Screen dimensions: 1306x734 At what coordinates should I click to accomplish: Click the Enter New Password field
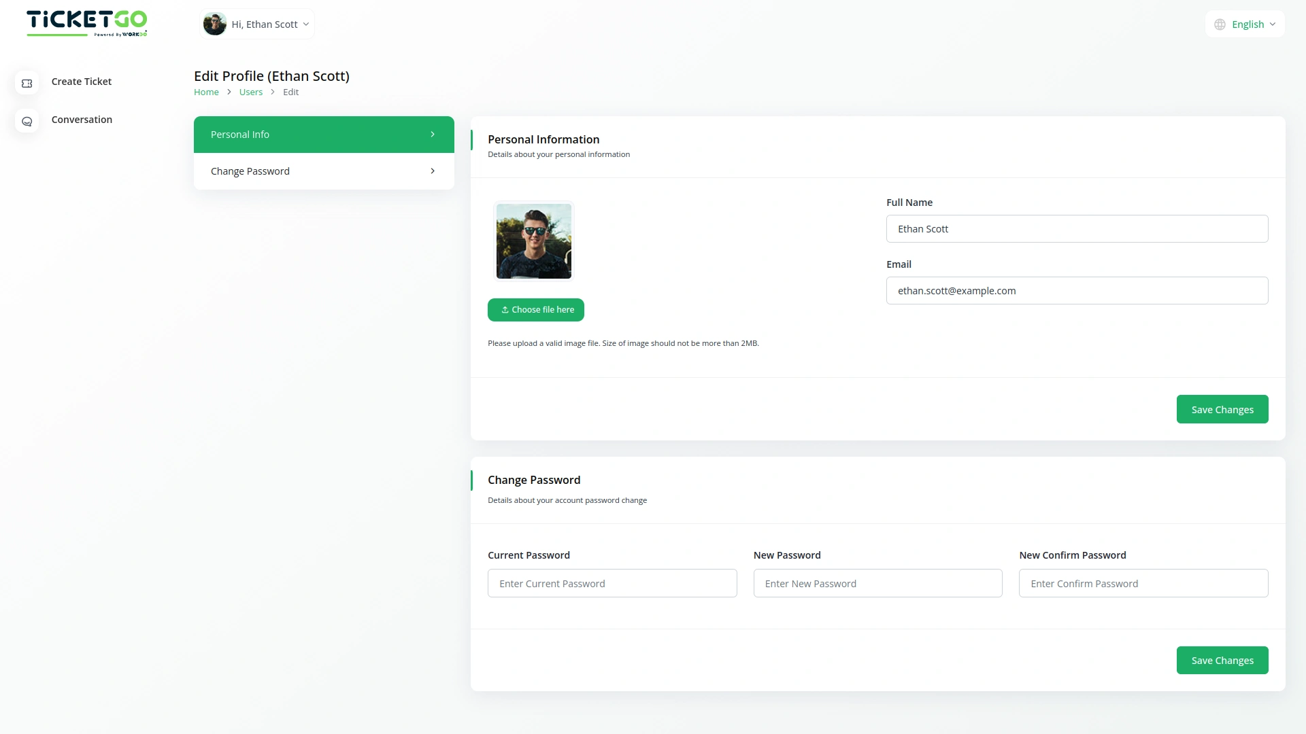click(877, 583)
